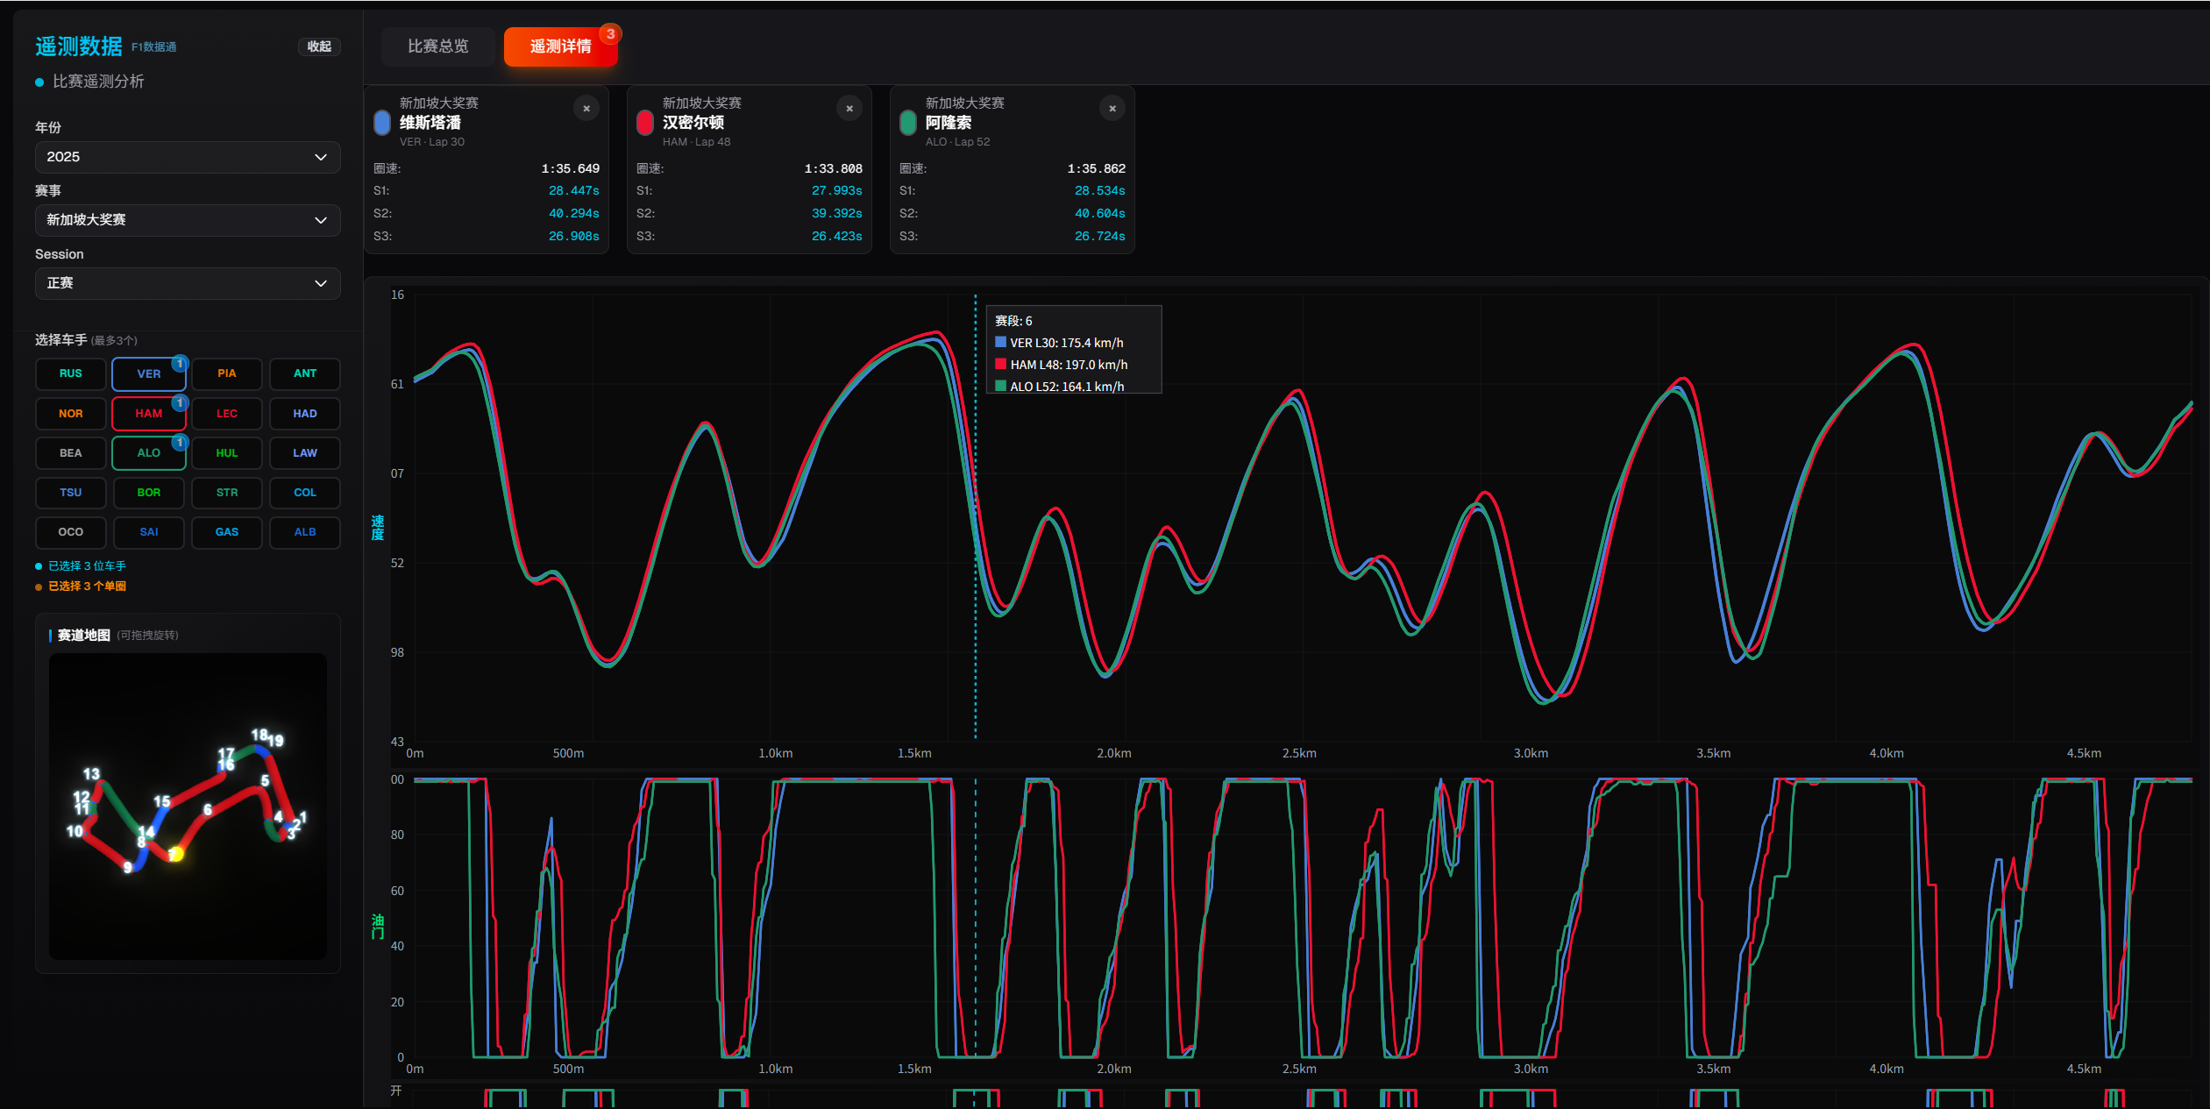Open the Session 正赛 dropdown

(x=187, y=283)
